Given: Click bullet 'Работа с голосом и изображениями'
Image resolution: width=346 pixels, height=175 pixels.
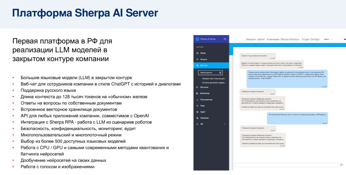Looking at the screenshot, I should click(x=58, y=167).
